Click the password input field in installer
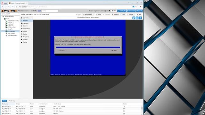This screenshot has height=115, width=205. (88, 48)
